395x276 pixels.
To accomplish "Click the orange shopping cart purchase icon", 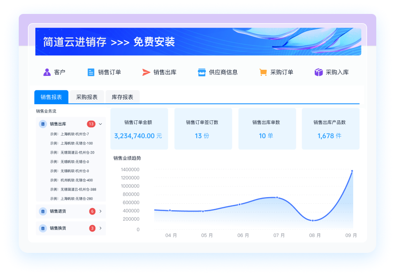I will point(263,72).
